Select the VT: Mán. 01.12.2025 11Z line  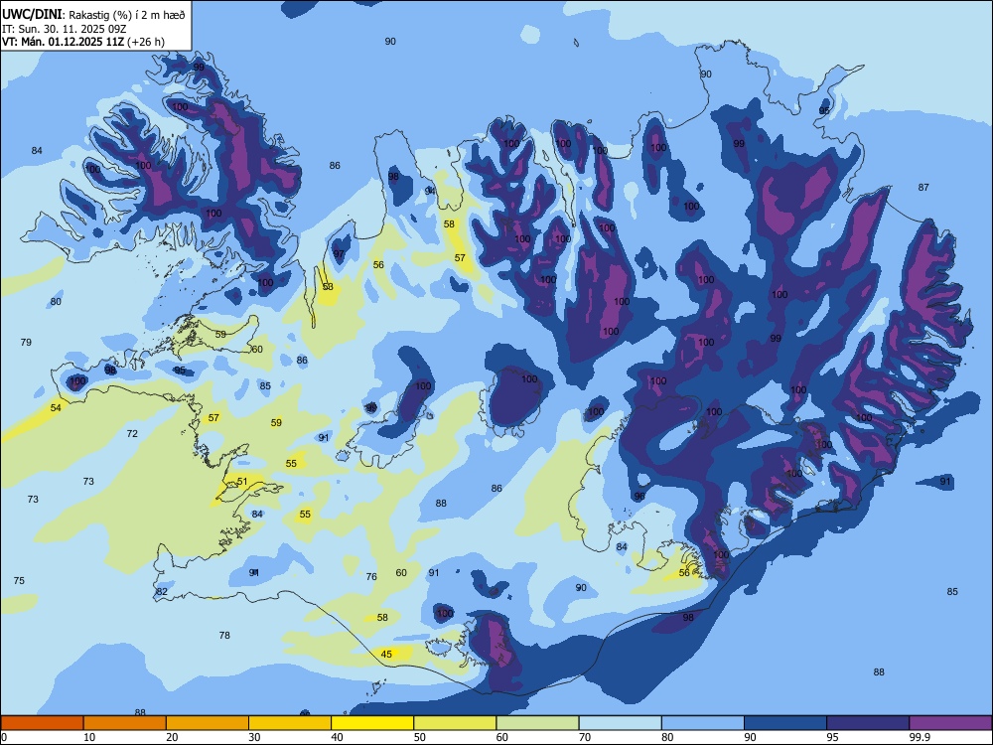(64, 42)
